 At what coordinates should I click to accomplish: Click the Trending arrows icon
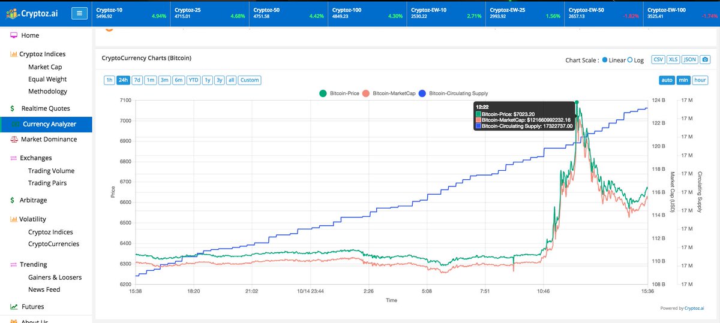[x=14, y=264]
